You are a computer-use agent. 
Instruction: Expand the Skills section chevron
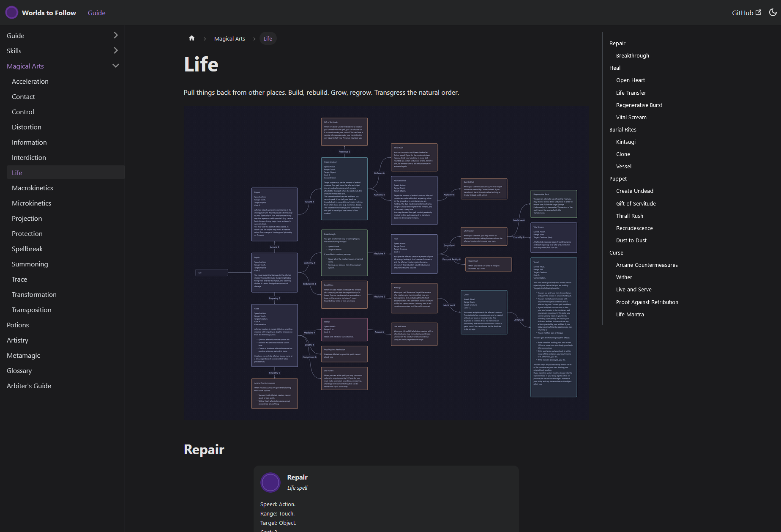coord(116,50)
